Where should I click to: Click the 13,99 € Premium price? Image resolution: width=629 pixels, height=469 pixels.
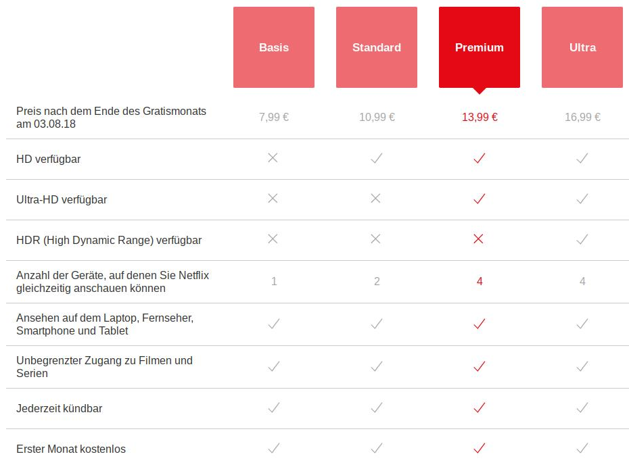pos(480,117)
